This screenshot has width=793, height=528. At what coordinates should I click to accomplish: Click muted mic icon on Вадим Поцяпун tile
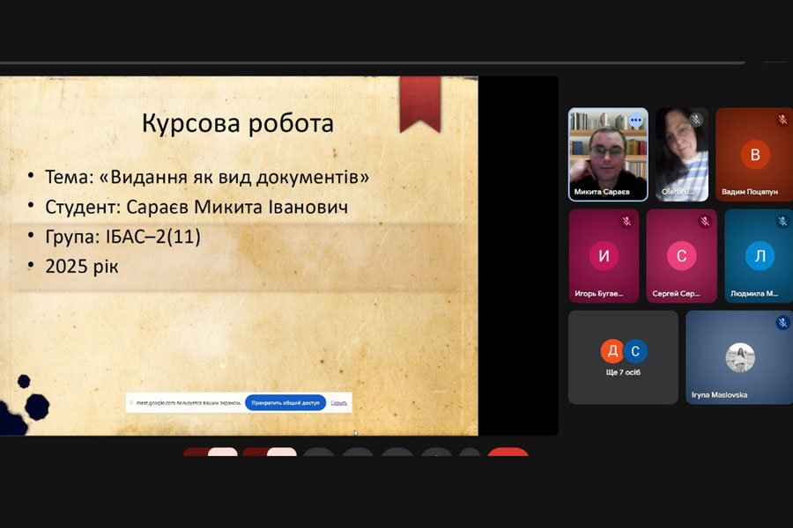click(x=782, y=120)
